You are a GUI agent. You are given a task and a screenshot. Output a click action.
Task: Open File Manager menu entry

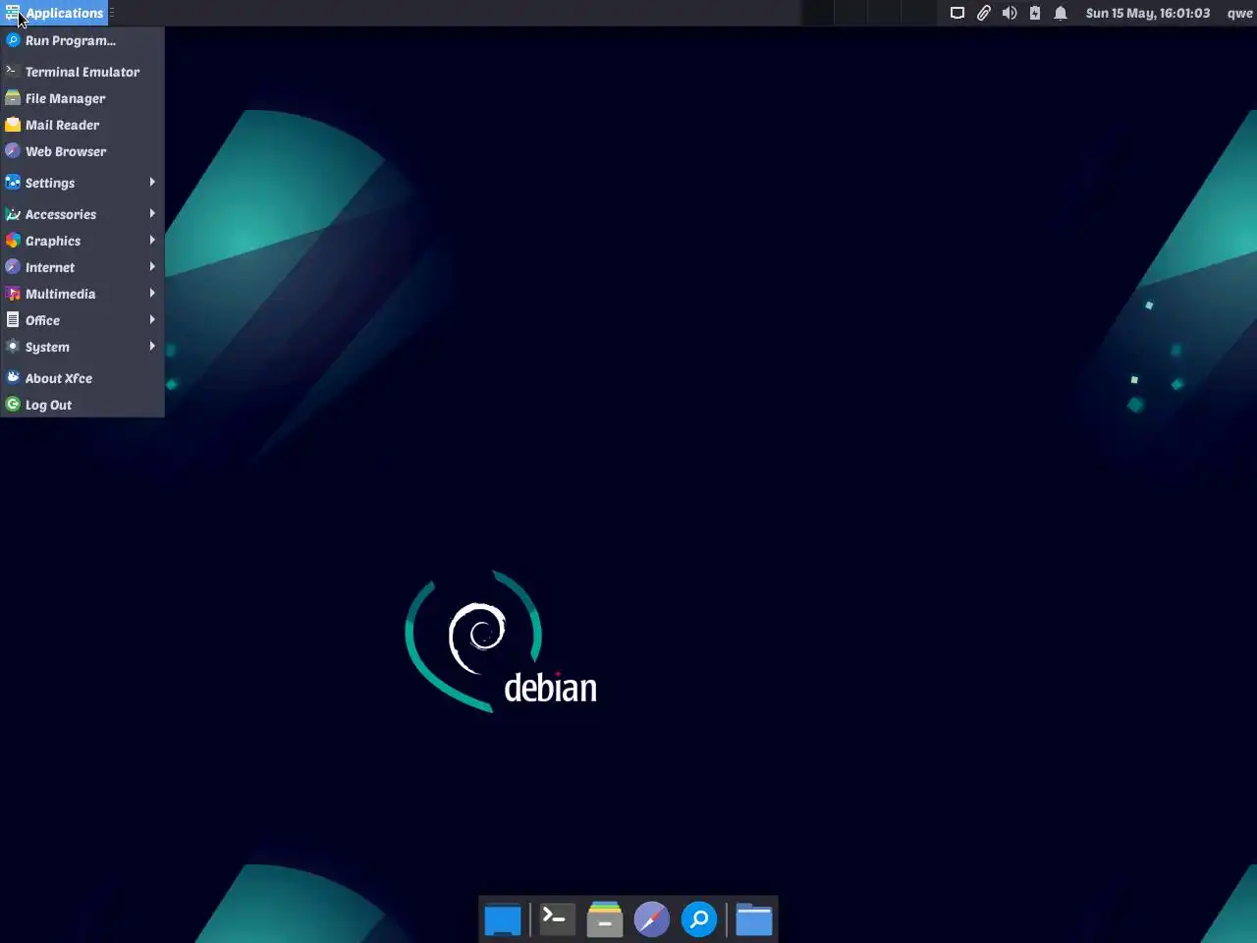(x=82, y=98)
